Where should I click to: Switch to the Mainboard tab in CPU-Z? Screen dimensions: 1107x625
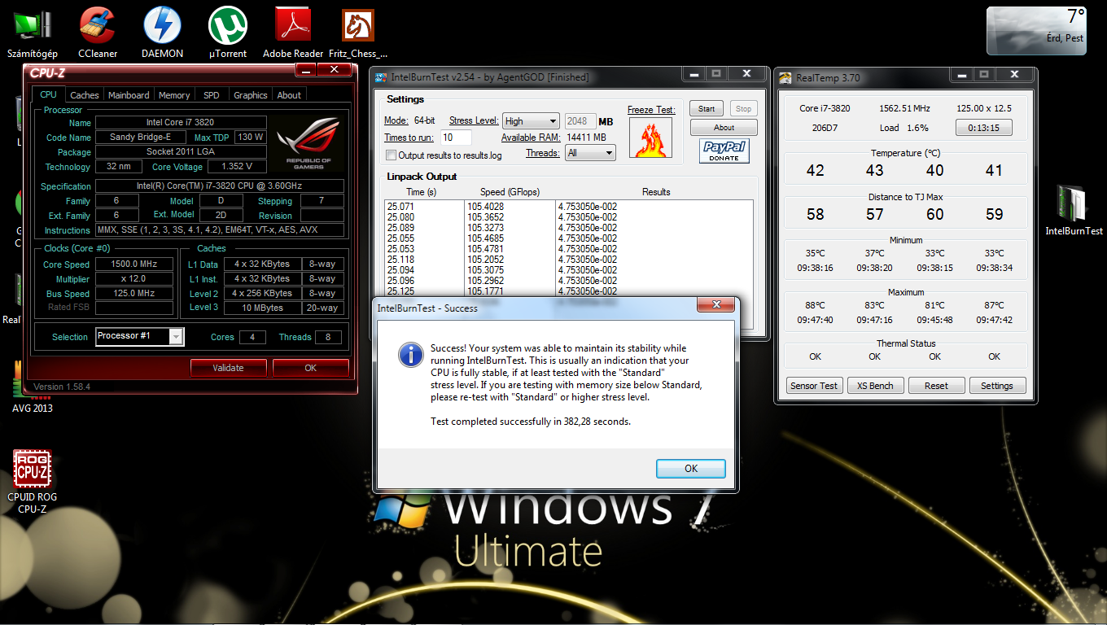click(x=129, y=95)
